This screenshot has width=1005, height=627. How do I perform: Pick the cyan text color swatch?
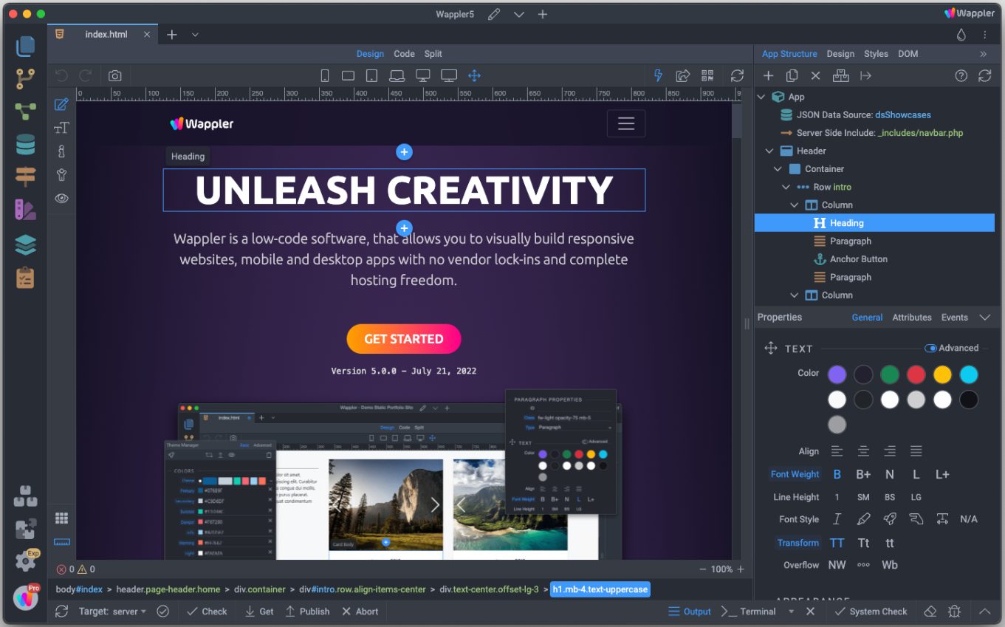(x=969, y=374)
